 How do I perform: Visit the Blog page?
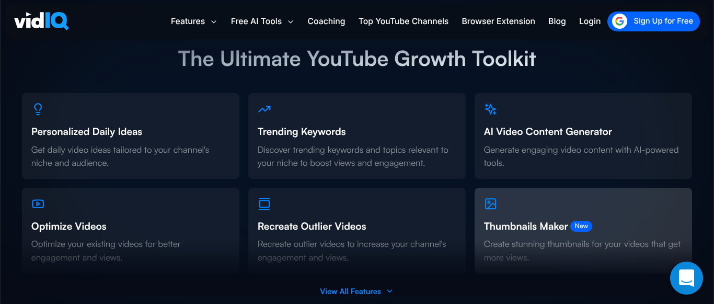point(557,21)
